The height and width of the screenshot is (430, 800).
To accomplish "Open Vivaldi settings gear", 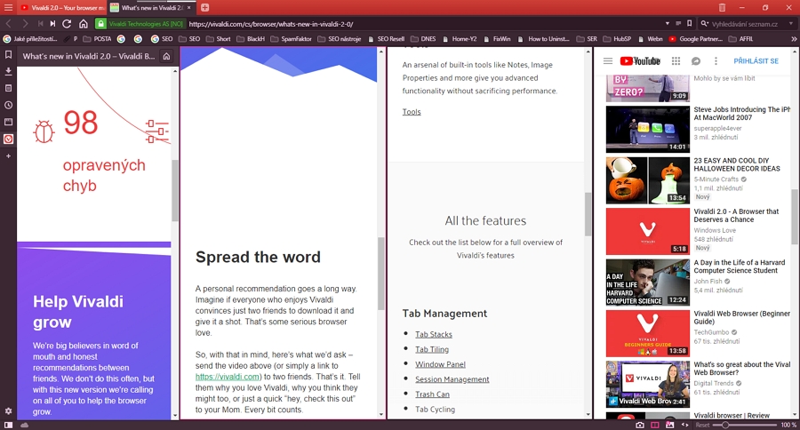I will coord(8,411).
